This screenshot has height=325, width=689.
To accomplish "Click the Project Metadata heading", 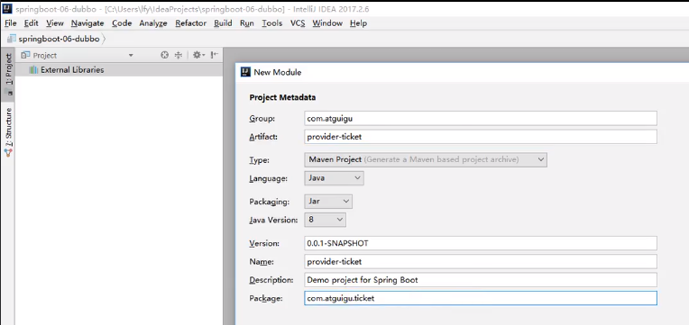I will tap(282, 97).
